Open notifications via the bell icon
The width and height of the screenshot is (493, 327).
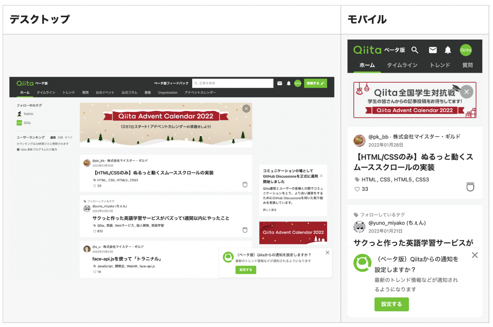pyautogui.click(x=288, y=83)
